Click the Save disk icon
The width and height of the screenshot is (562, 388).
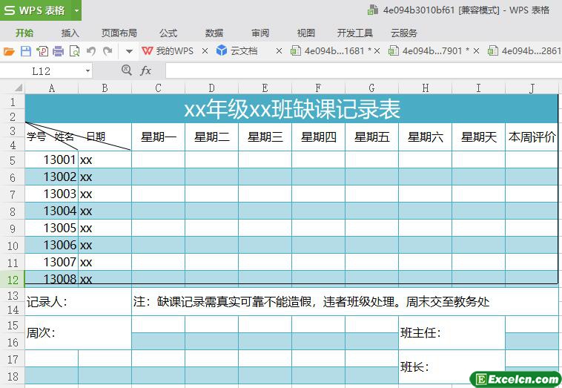pyautogui.click(x=25, y=51)
